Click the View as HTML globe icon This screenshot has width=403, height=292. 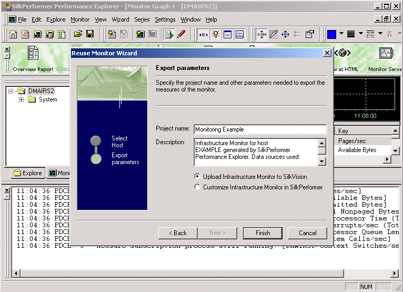tap(342, 53)
